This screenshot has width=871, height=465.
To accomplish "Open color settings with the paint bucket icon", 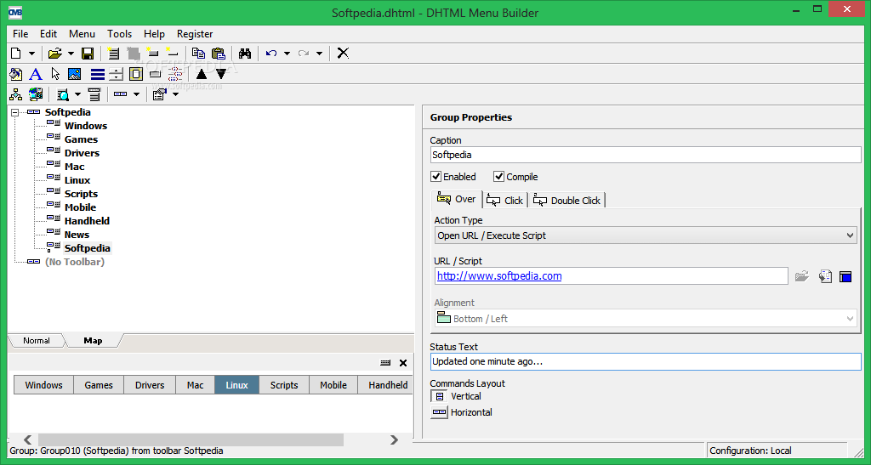I will [x=15, y=74].
